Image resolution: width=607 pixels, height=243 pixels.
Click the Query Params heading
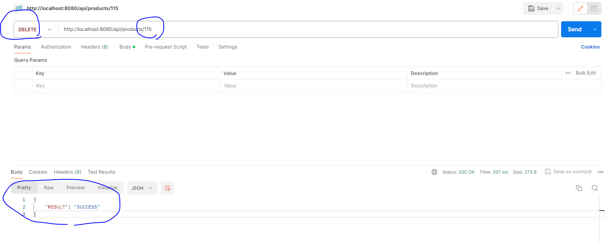click(x=31, y=60)
